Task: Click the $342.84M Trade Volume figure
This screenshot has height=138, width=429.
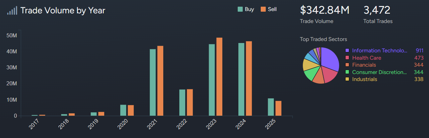Action: click(325, 11)
